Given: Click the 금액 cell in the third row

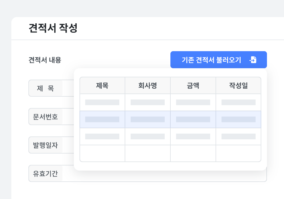Looking at the screenshot, I should click(193, 136).
